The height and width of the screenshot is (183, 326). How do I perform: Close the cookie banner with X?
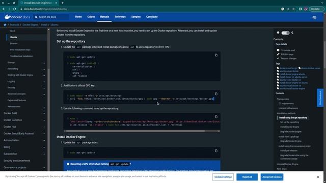click(318, 177)
